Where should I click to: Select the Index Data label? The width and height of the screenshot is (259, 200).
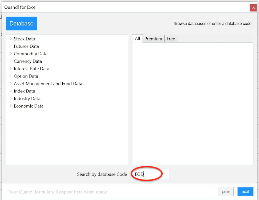[x=24, y=91]
